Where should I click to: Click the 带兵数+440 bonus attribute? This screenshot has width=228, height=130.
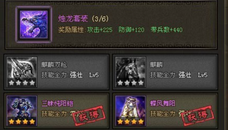(x=166, y=30)
